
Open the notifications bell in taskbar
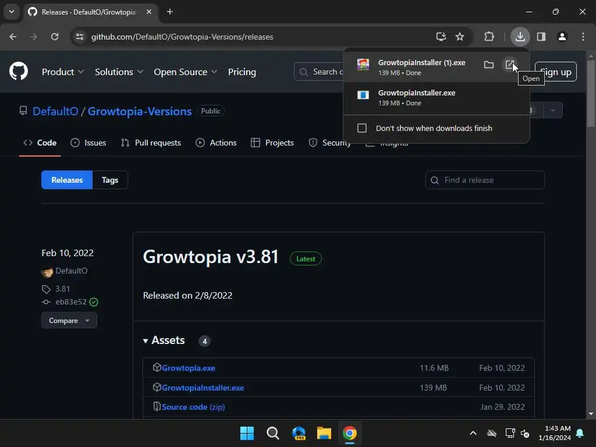(x=580, y=433)
